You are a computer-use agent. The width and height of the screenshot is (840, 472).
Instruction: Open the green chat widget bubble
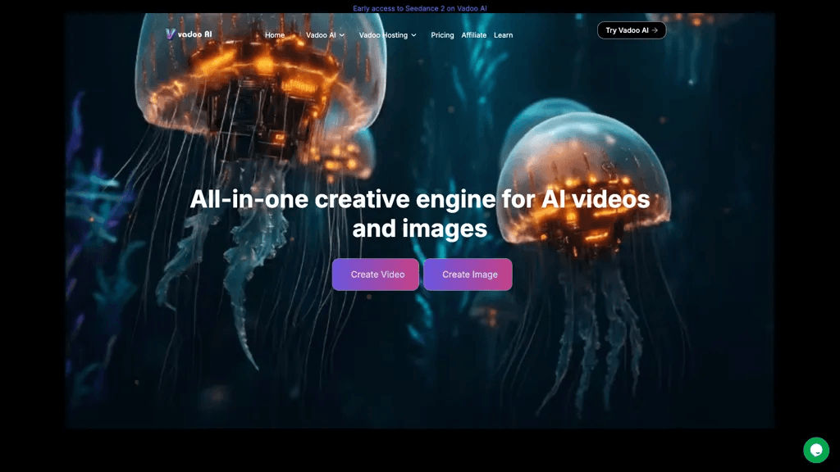point(816,450)
